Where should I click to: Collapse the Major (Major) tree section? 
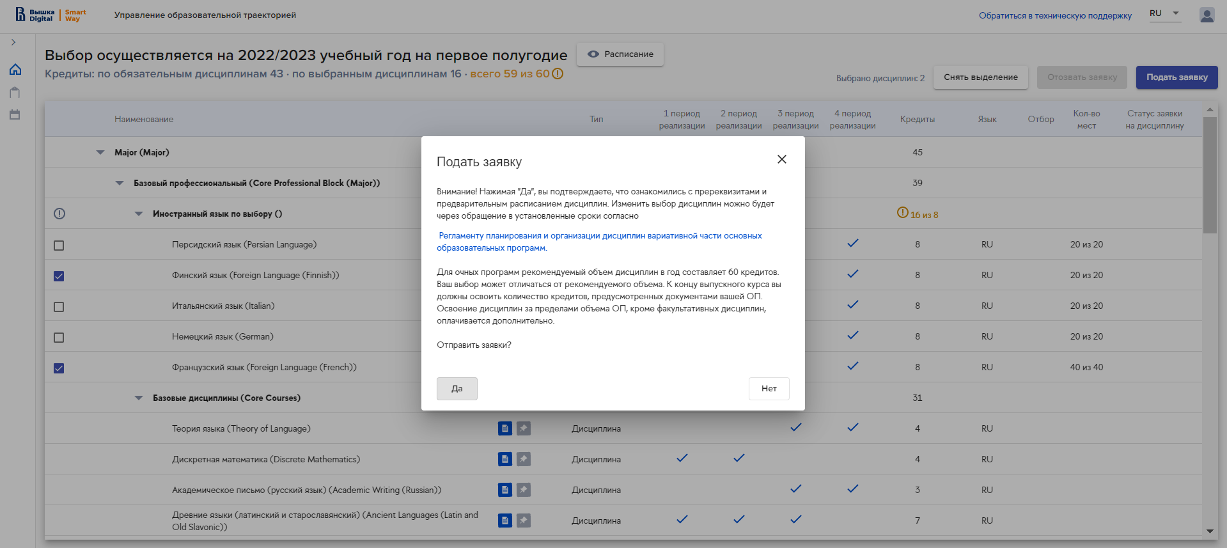100,152
